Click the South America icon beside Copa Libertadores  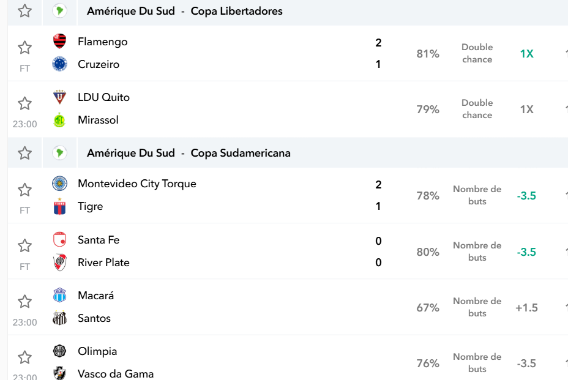[x=60, y=11]
